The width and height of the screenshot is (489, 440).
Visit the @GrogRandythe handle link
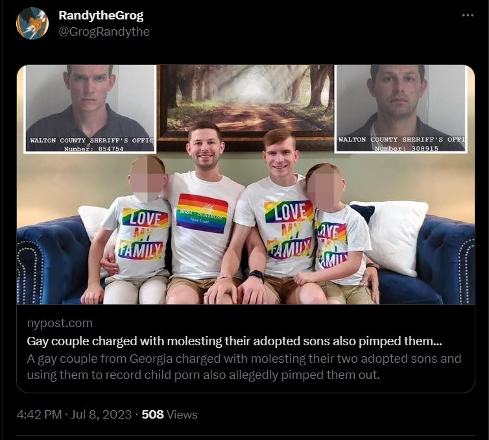pyautogui.click(x=104, y=32)
